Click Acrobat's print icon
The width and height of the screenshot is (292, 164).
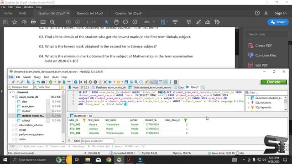pyautogui.click(x=33, y=22)
